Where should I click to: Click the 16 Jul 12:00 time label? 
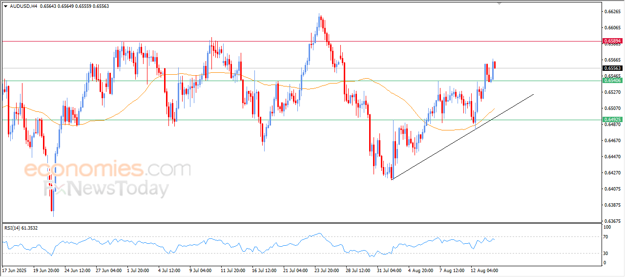tap(265, 270)
